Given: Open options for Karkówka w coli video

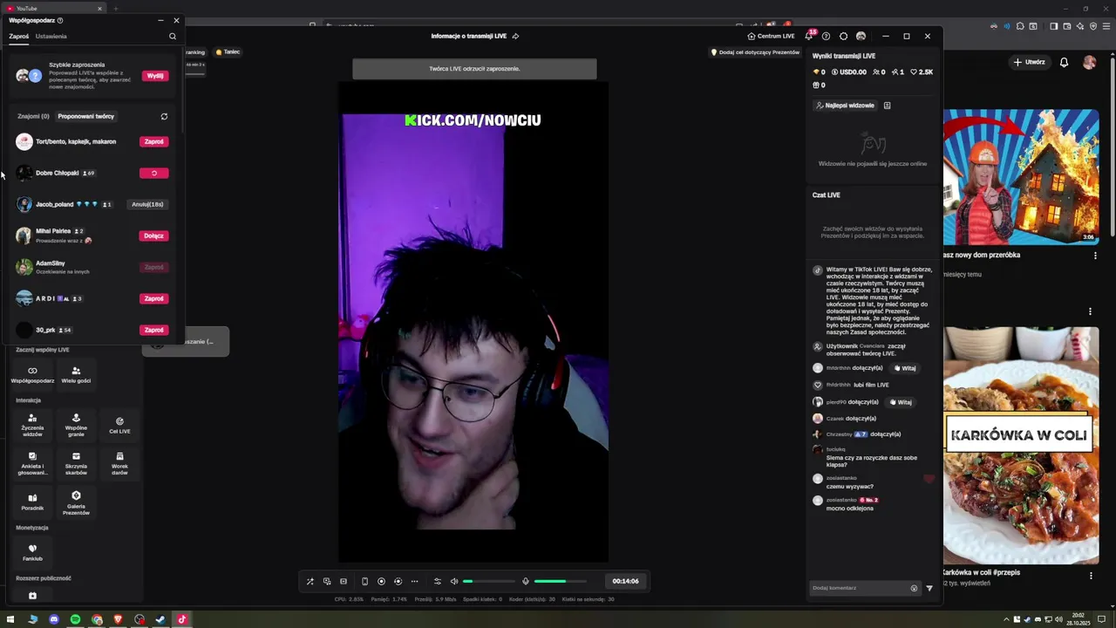Looking at the screenshot, I should 1091,576.
